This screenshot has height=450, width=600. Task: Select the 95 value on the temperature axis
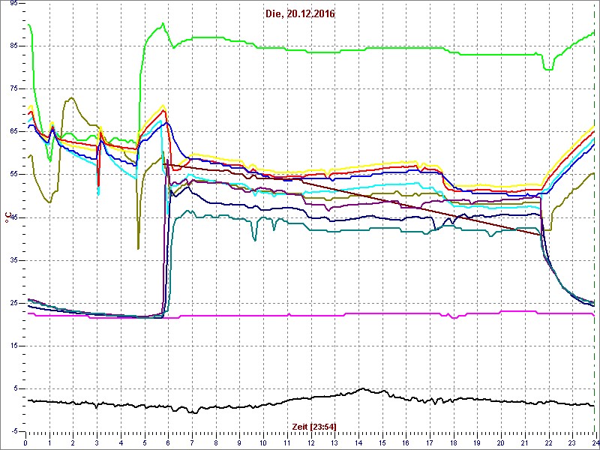(x=12, y=3)
